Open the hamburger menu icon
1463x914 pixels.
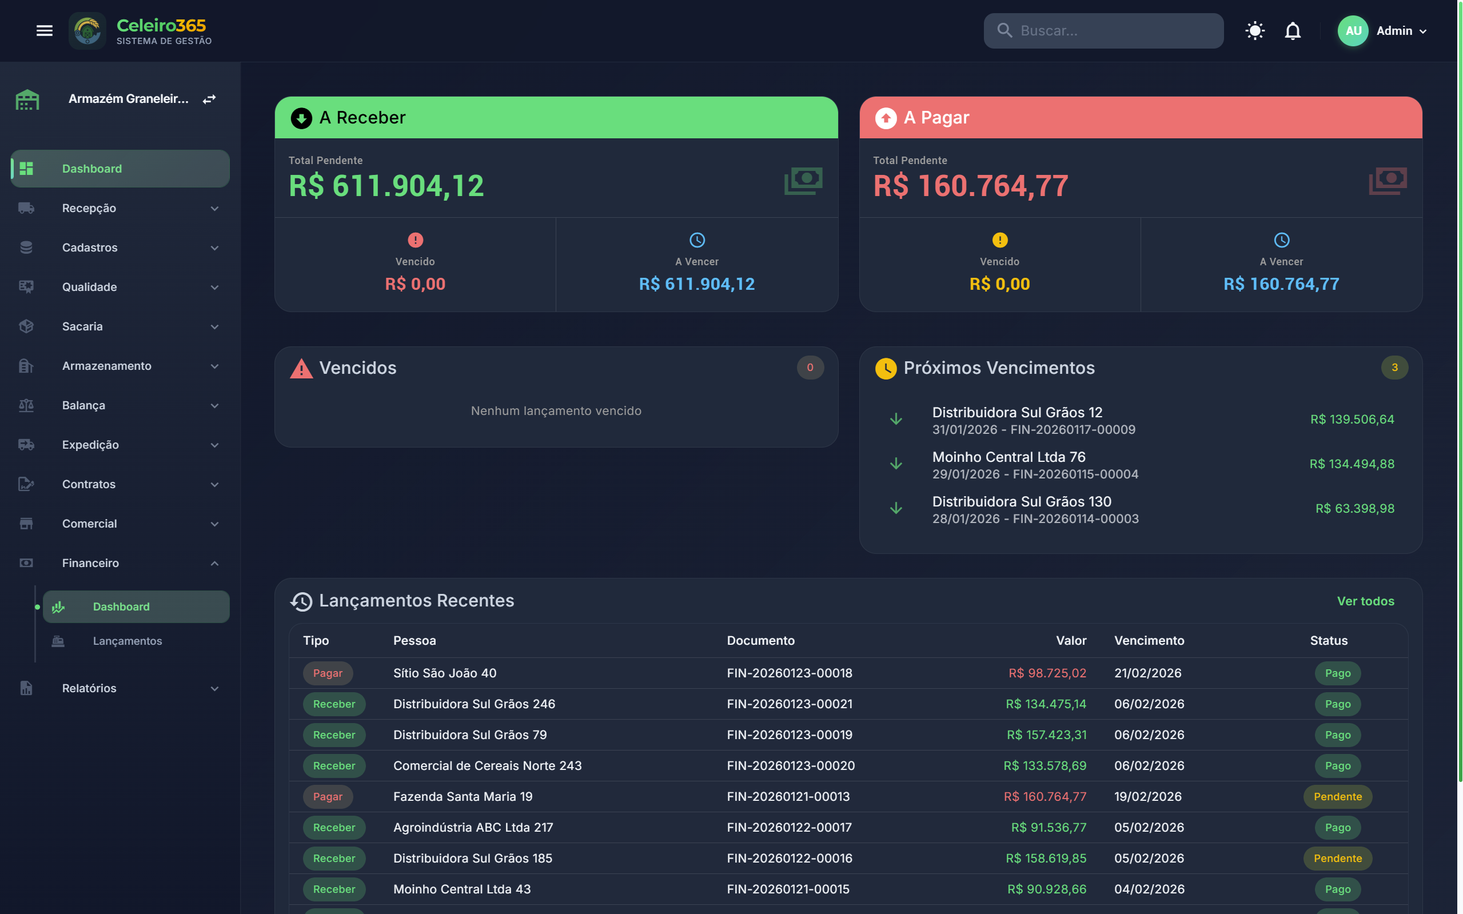[x=44, y=31]
